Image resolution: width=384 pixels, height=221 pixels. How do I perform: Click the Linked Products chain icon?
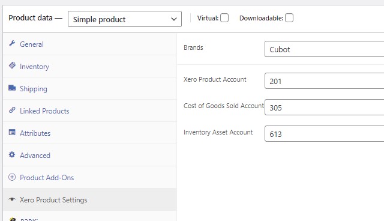(12, 110)
